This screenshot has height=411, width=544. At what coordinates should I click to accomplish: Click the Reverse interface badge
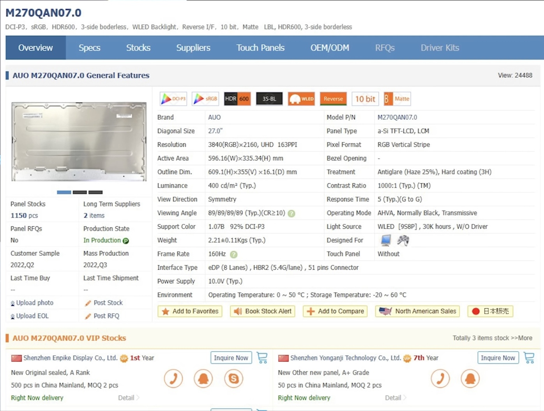tap(333, 99)
